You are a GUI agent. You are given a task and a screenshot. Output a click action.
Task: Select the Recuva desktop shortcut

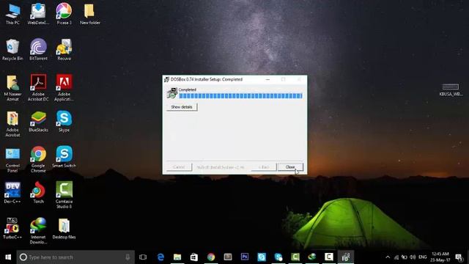64,50
